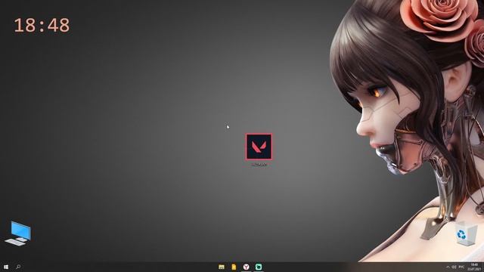Click the taskbar search magnifier
The image size is (484, 272).
click(18, 267)
